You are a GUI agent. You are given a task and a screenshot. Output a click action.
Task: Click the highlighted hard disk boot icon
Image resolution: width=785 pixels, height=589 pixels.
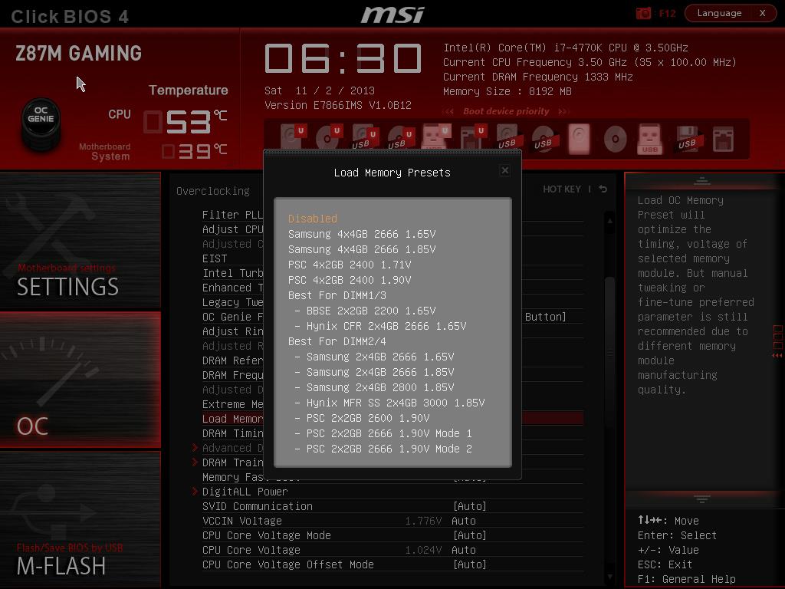click(x=579, y=140)
